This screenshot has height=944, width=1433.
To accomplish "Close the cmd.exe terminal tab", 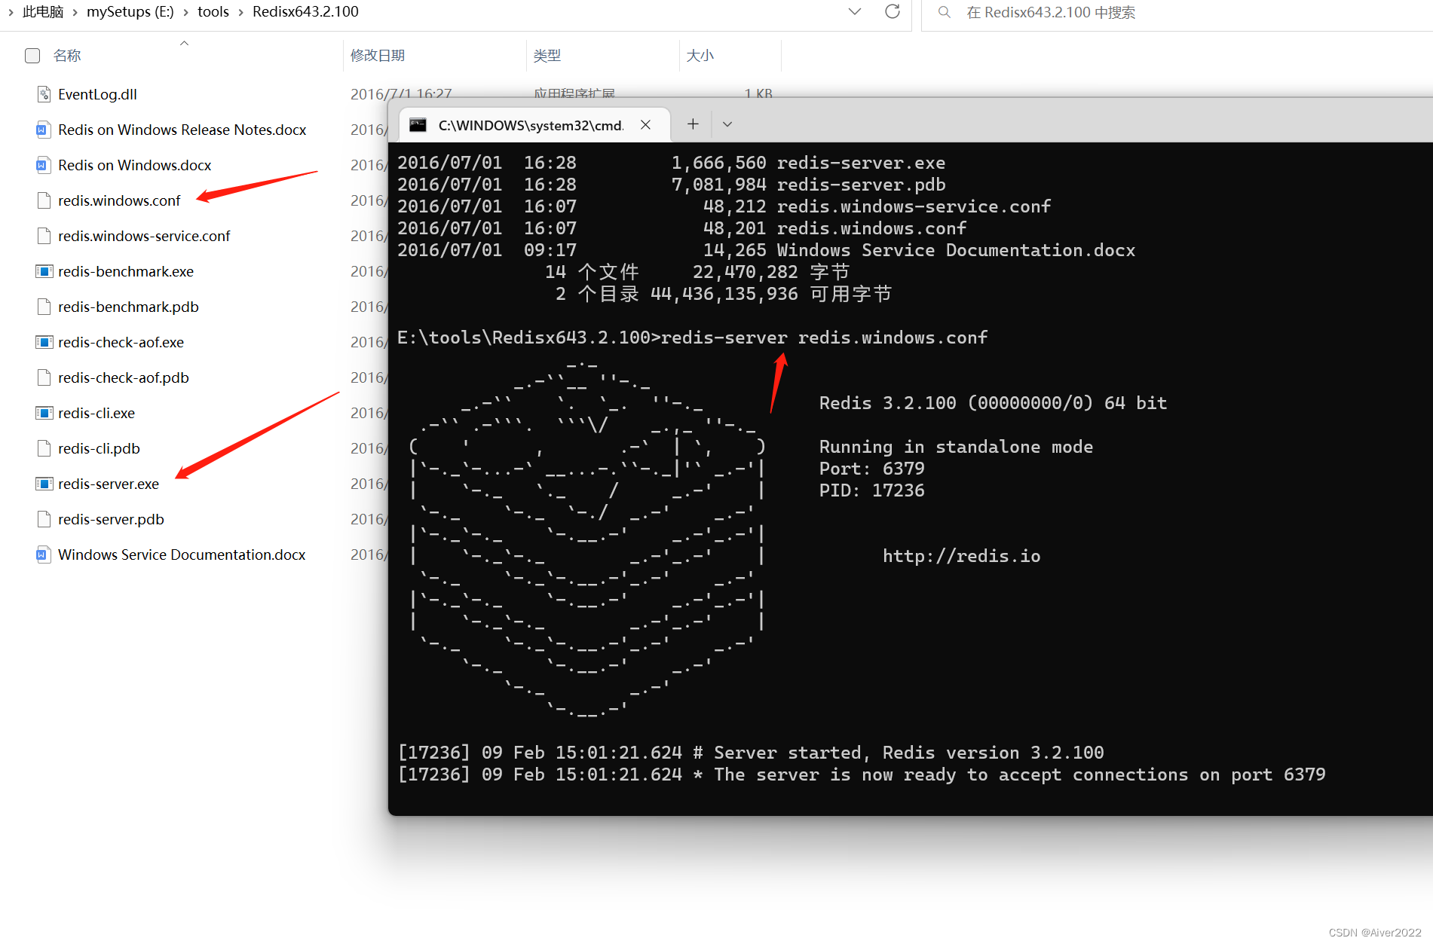I will tap(645, 125).
